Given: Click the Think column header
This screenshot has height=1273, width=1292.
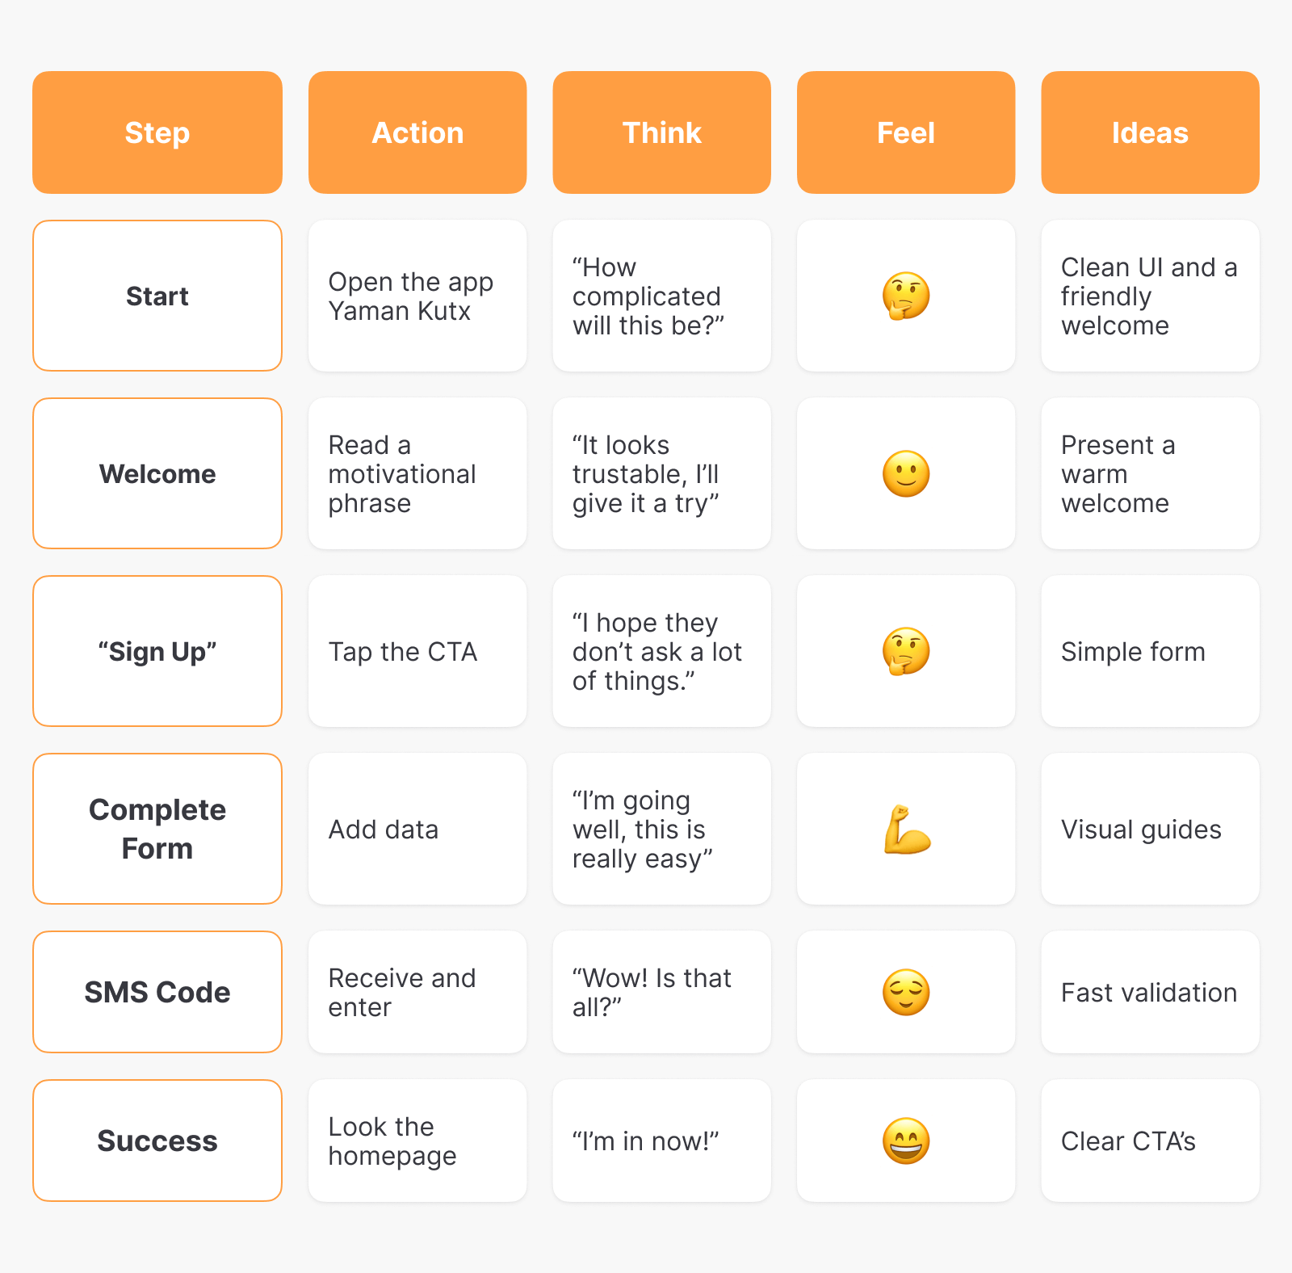Looking at the screenshot, I should 661,132.
